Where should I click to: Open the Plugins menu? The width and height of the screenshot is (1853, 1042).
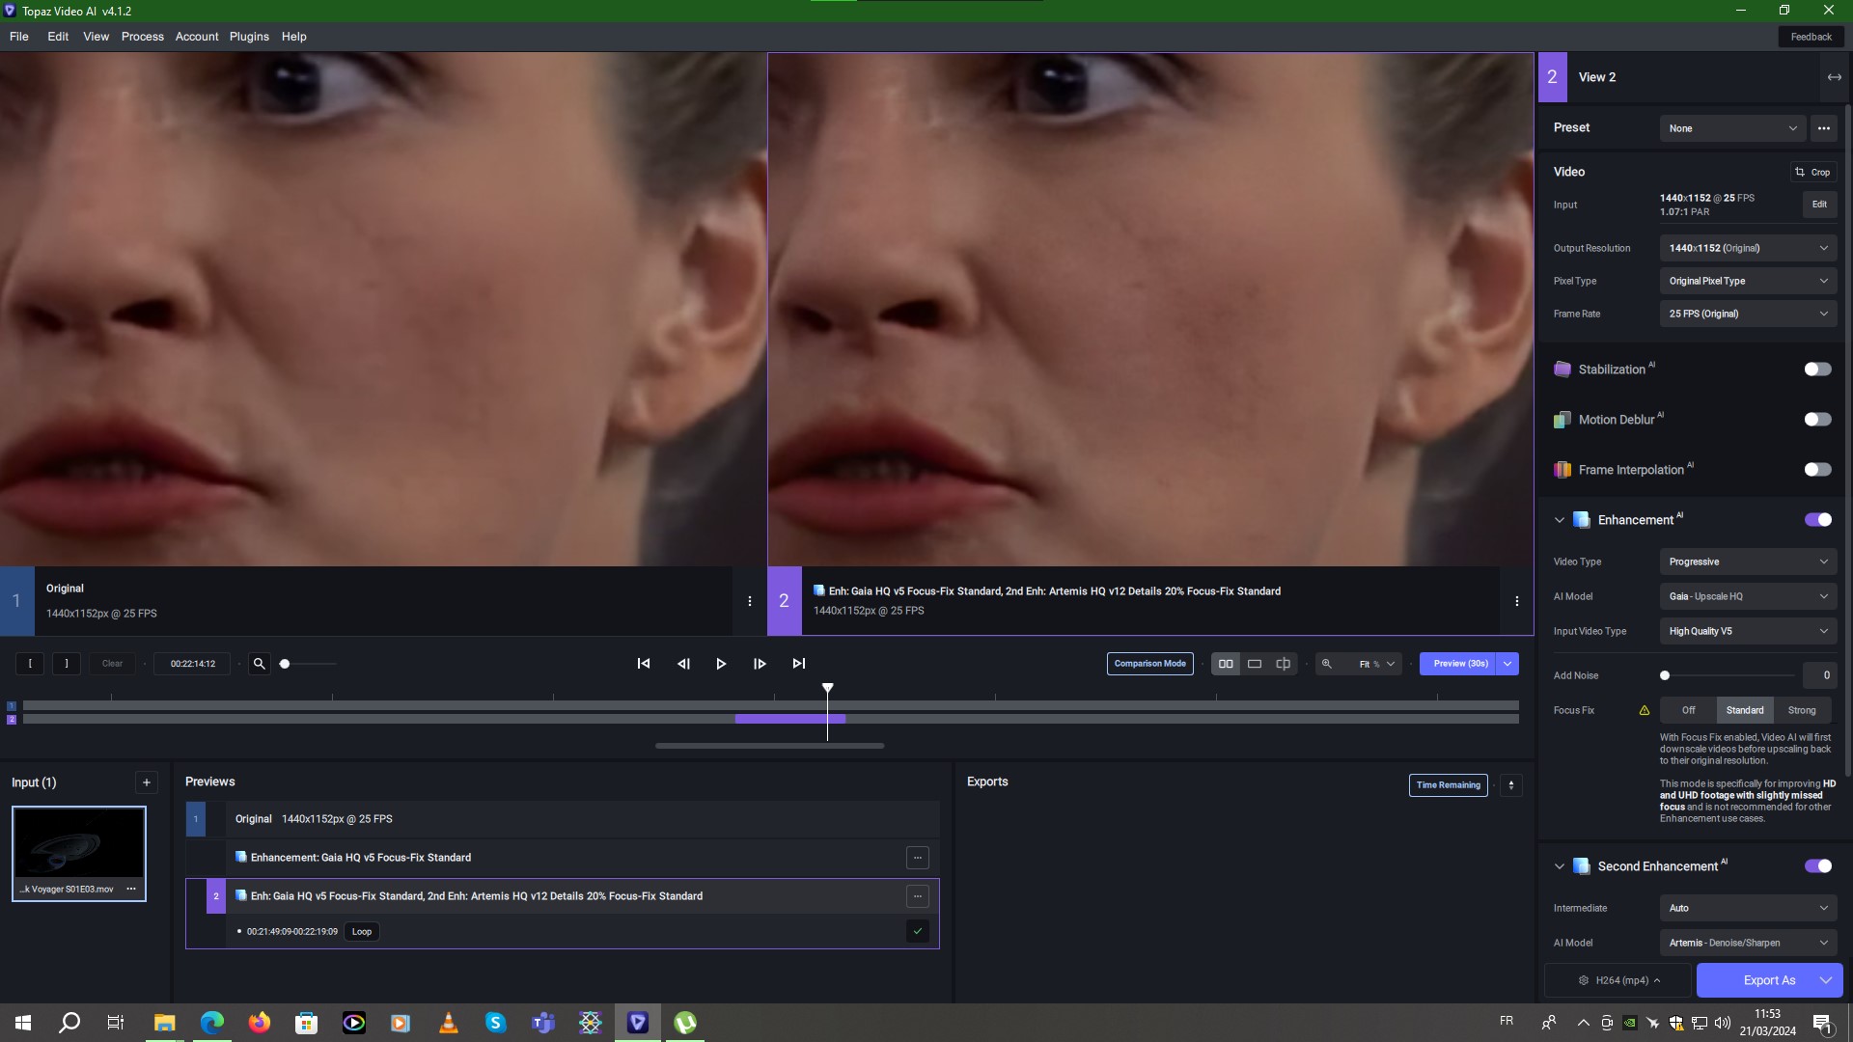coord(249,37)
